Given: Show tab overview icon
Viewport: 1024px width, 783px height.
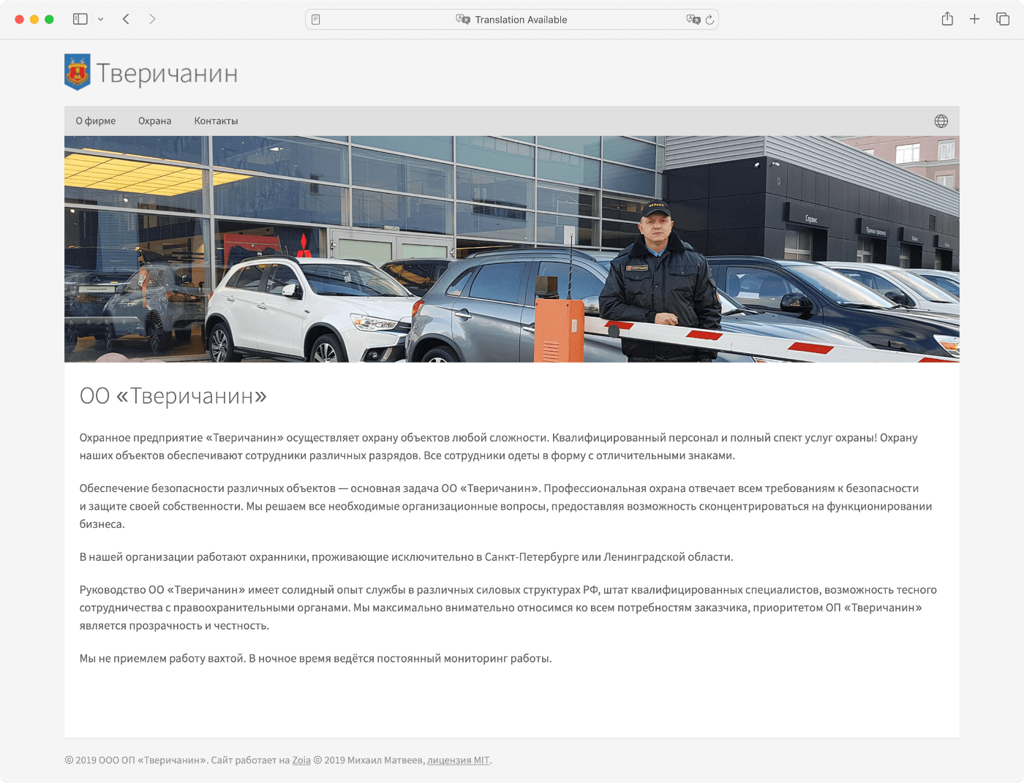Looking at the screenshot, I should (x=1003, y=19).
